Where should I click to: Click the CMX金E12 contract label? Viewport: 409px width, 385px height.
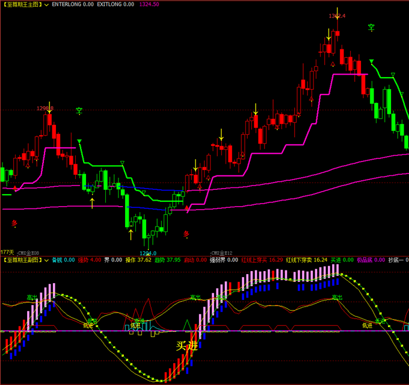[221, 253]
